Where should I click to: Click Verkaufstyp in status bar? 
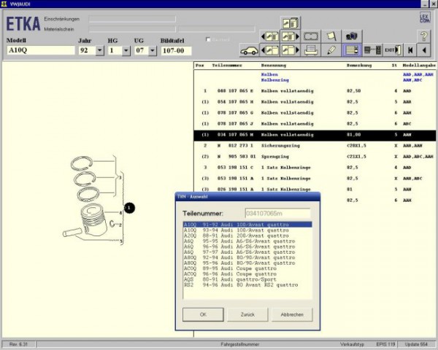(352, 344)
